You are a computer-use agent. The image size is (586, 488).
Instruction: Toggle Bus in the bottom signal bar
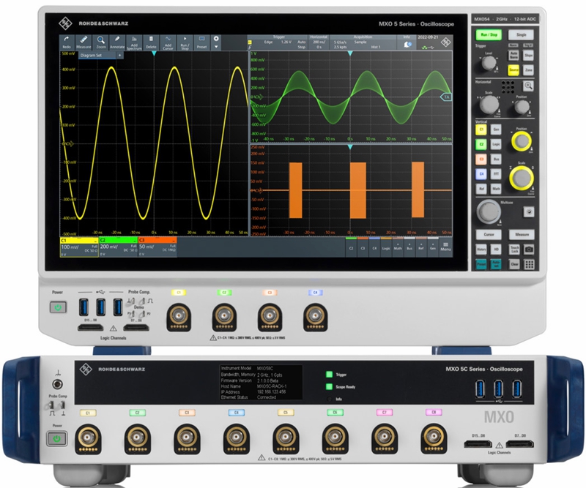(x=409, y=247)
